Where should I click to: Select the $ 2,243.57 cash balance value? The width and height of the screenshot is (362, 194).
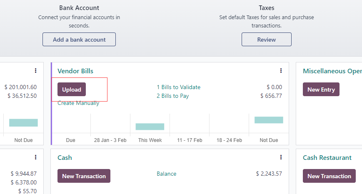269,174
